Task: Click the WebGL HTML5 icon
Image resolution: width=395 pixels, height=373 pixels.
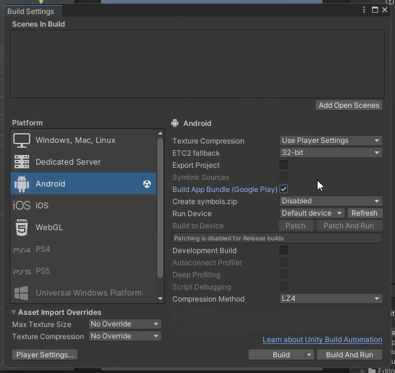Action: [22, 228]
